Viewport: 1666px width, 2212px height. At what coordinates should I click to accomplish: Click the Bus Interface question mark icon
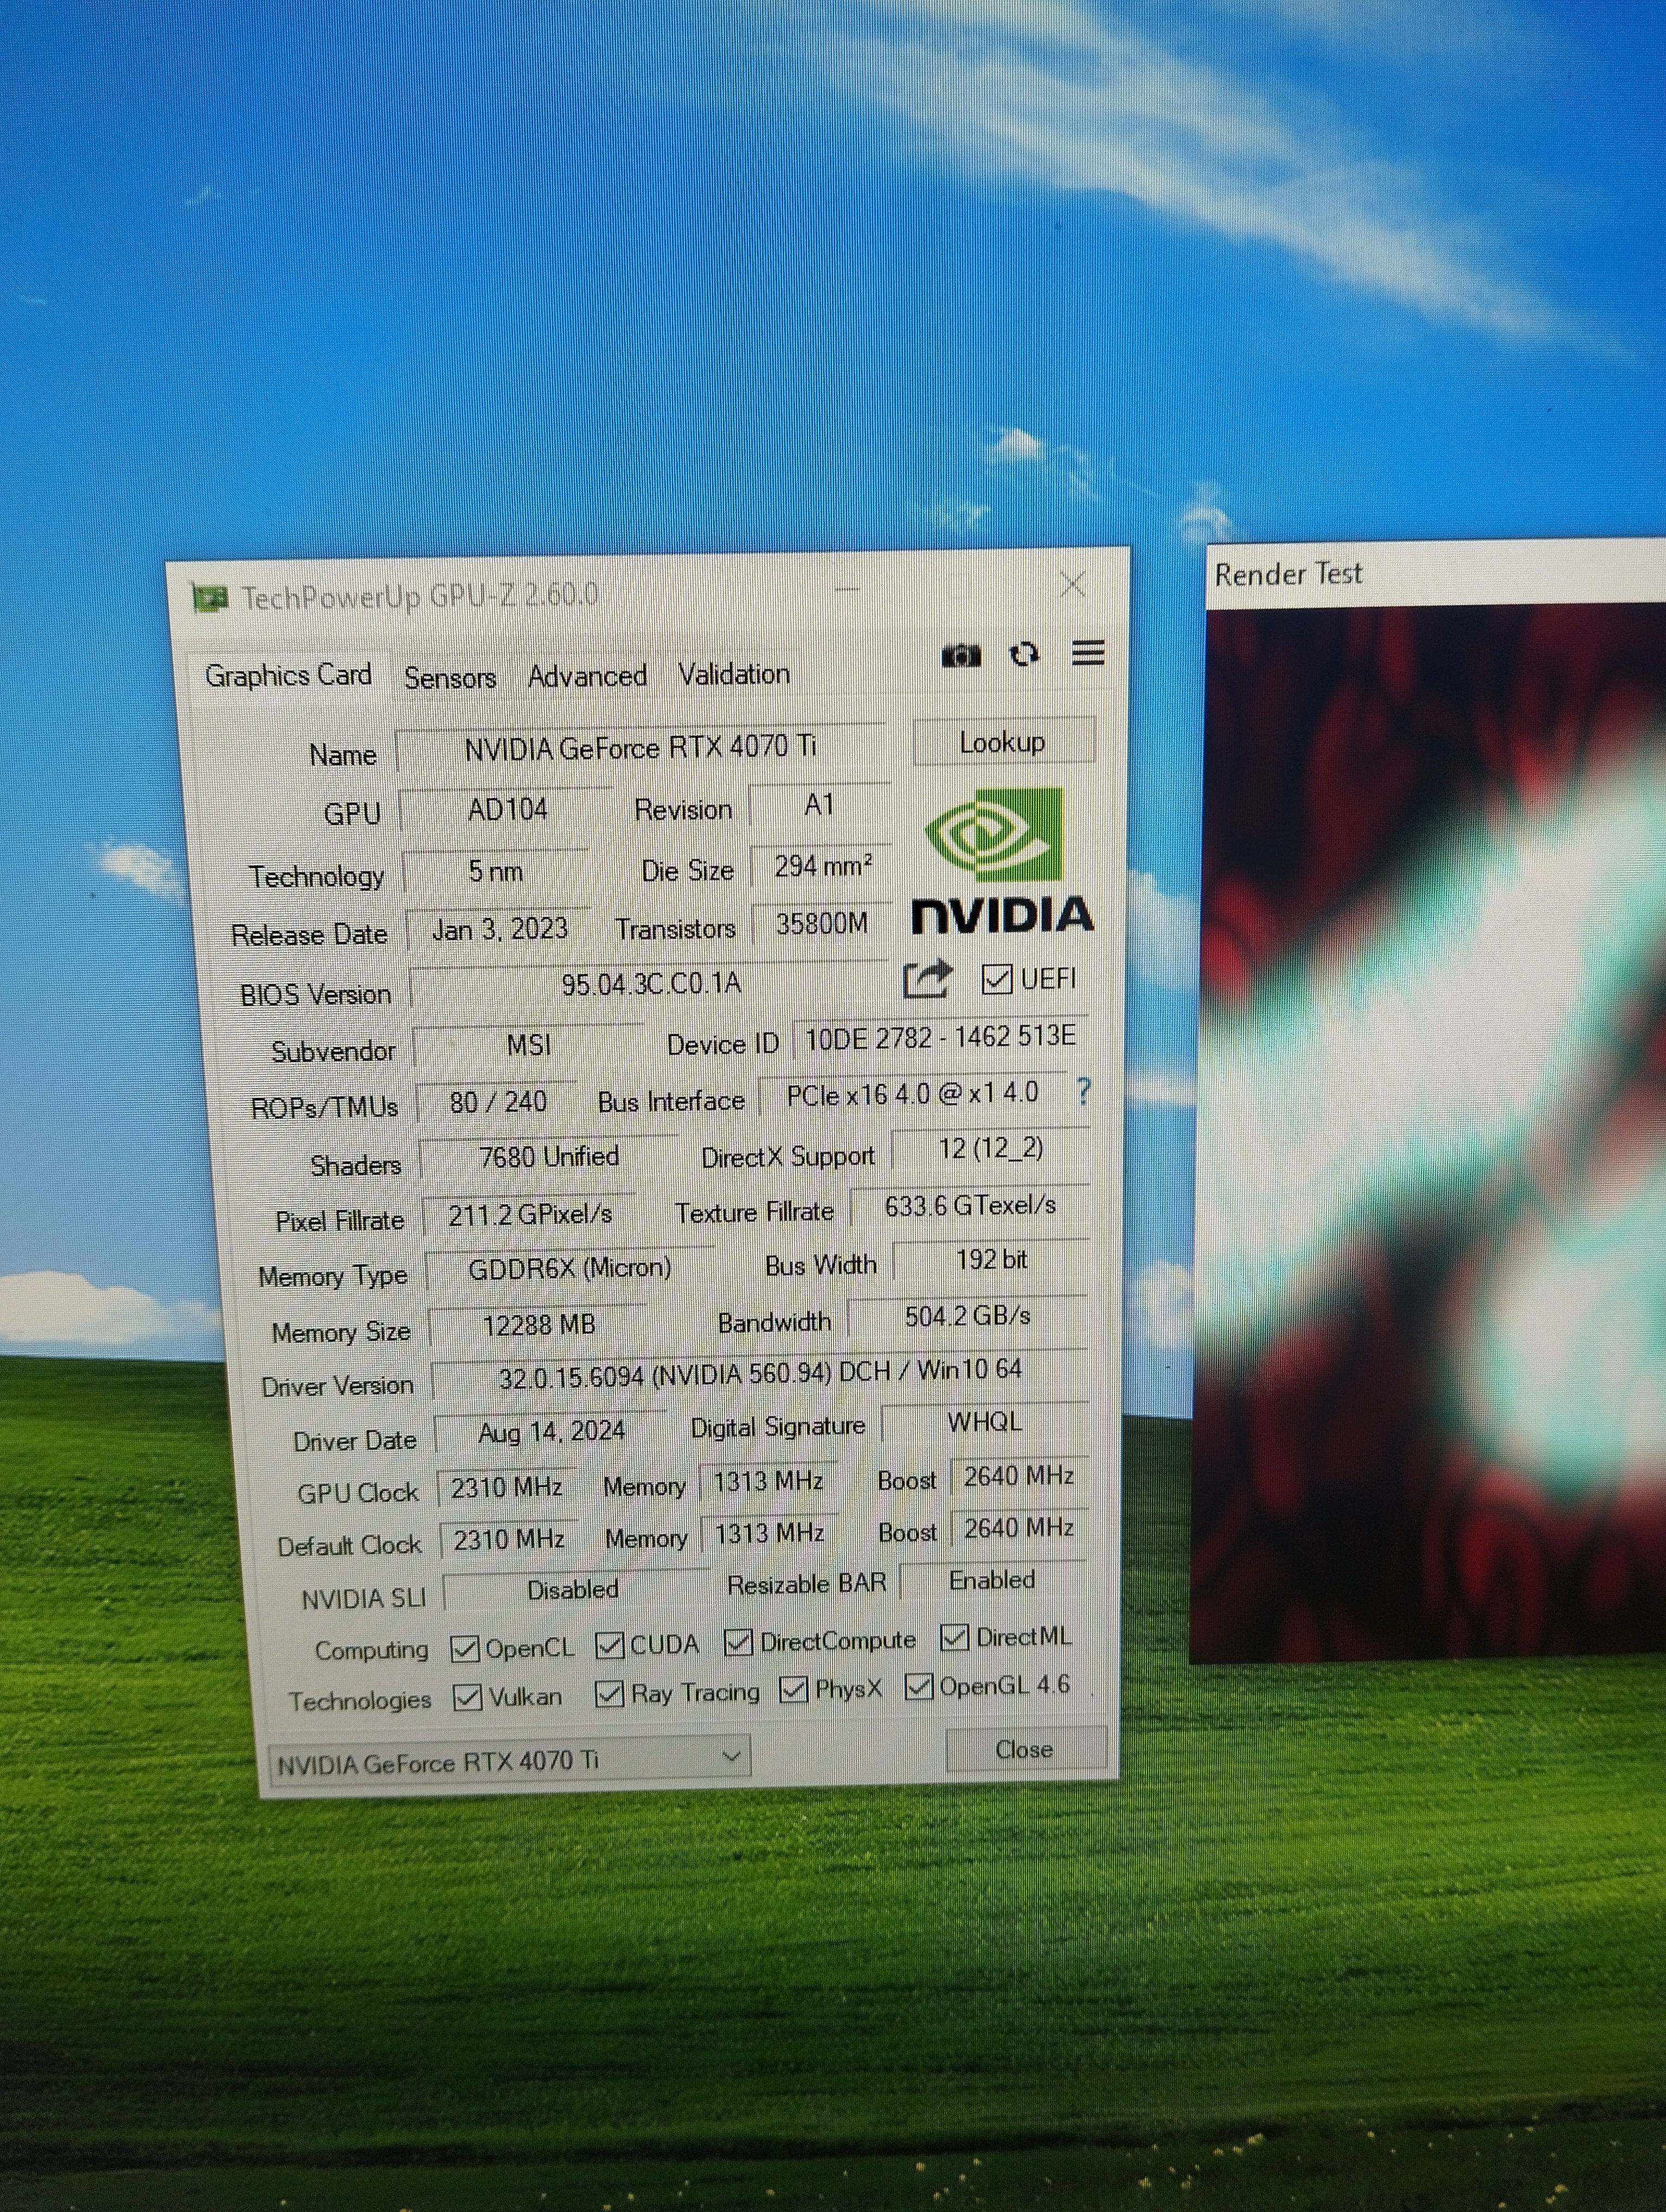point(1083,1091)
